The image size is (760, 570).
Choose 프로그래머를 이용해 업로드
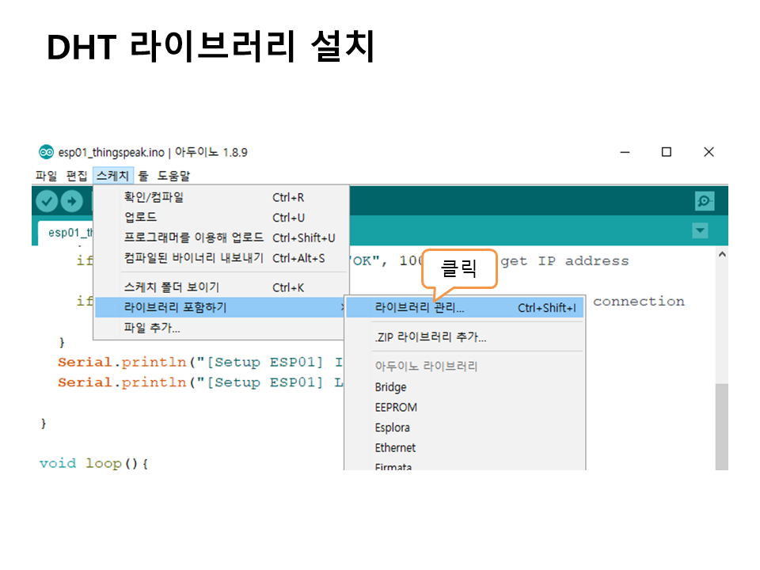point(222,237)
